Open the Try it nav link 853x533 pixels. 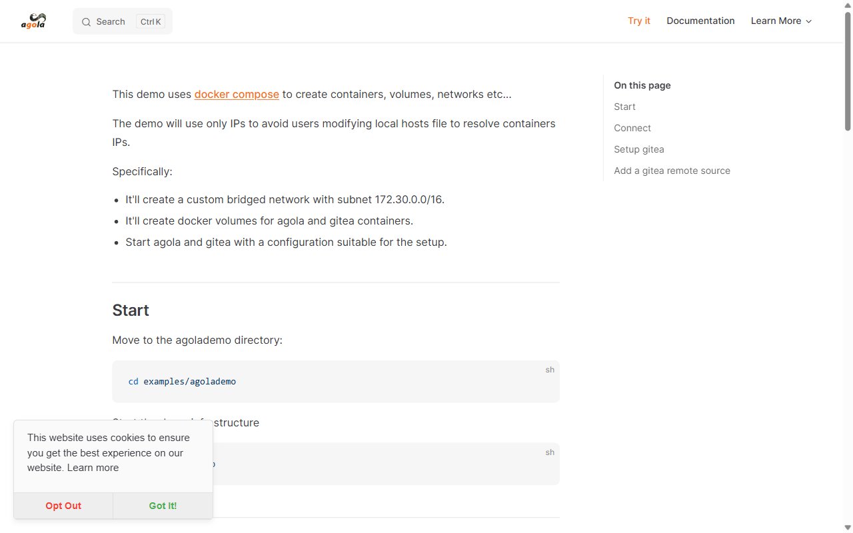click(639, 21)
